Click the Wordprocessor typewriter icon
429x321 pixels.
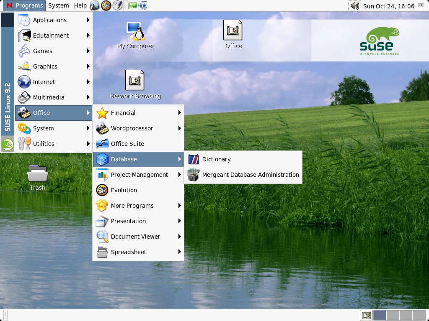point(102,128)
